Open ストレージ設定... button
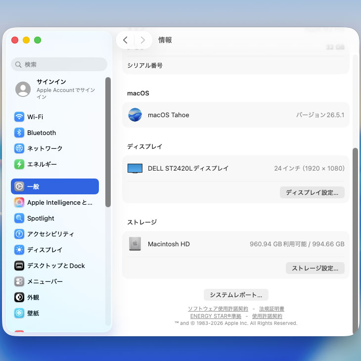361x361 pixels. tap(315, 268)
